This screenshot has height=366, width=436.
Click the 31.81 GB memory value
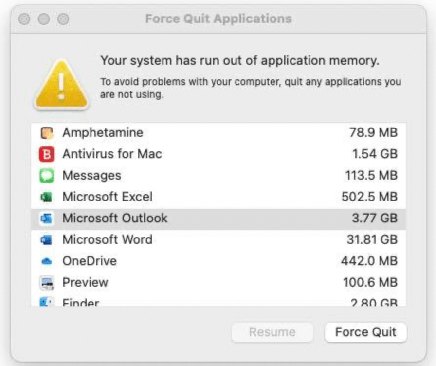point(372,240)
